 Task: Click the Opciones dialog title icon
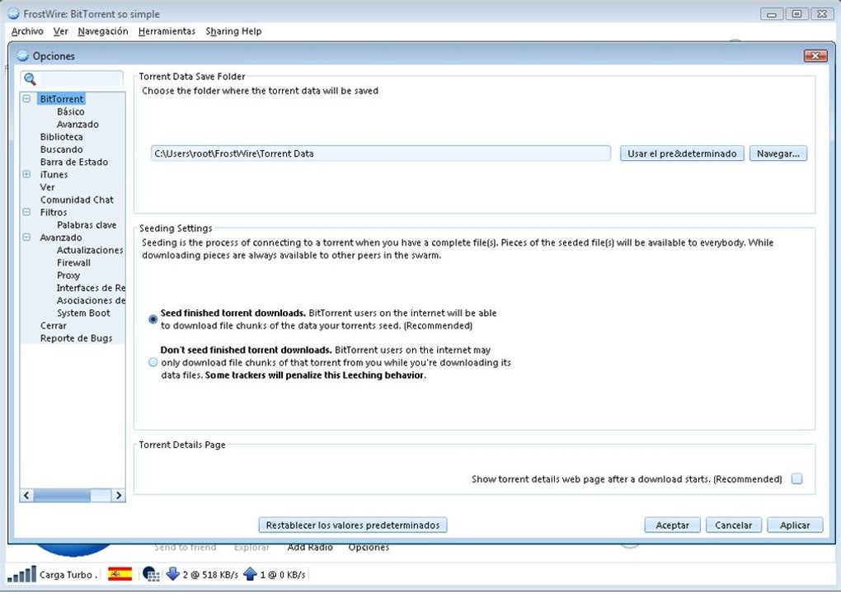coord(22,55)
